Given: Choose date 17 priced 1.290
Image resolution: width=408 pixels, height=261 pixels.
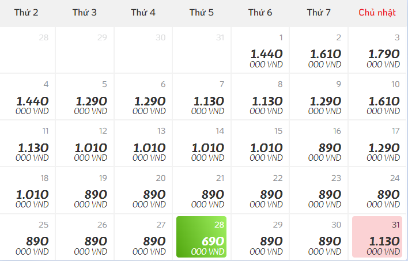Looking at the screenshot, I should pyautogui.click(x=377, y=143).
